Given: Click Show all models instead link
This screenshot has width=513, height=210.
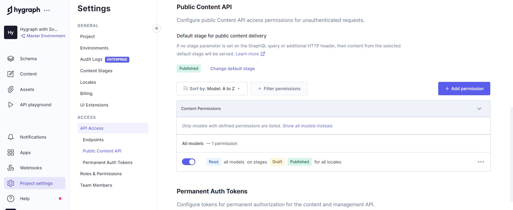Looking at the screenshot, I should pos(308,126).
